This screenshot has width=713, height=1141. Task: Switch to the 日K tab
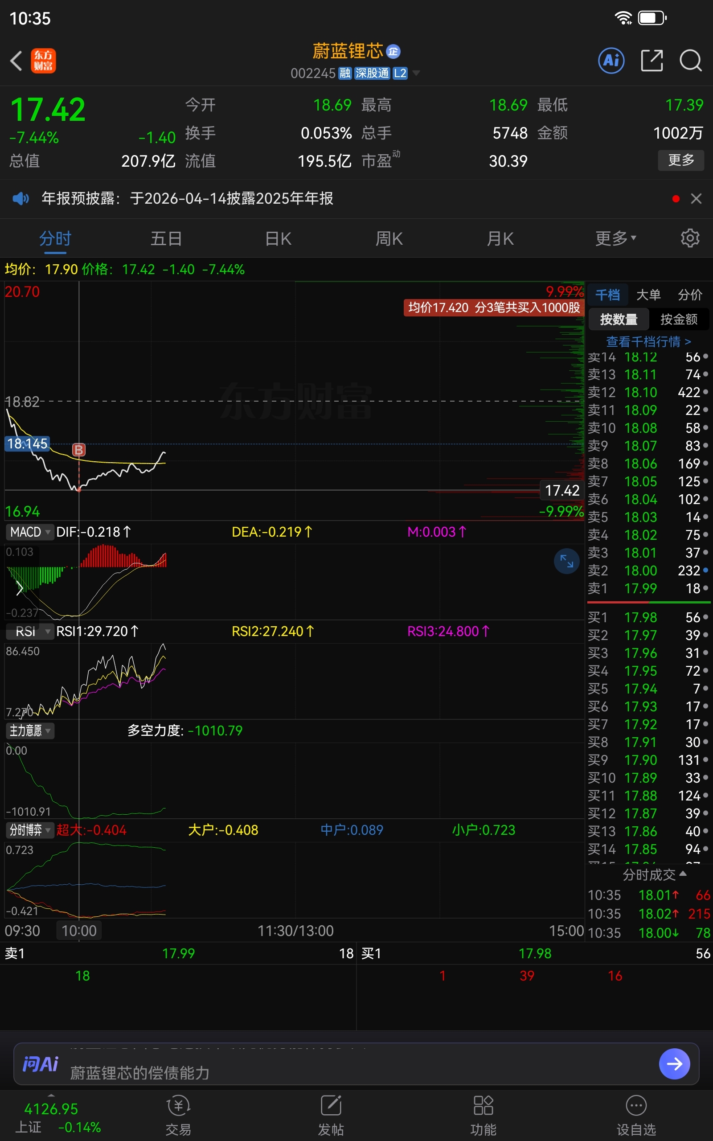[278, 238]
